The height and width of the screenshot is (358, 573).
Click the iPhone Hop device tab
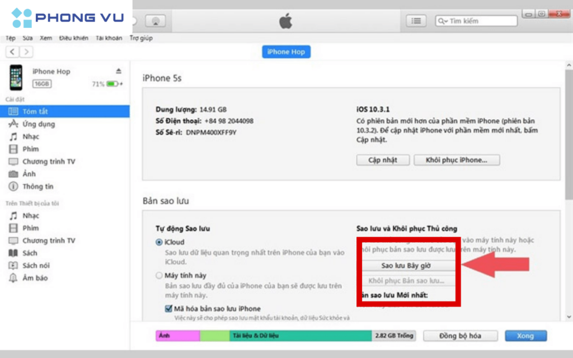click(286, 52)
